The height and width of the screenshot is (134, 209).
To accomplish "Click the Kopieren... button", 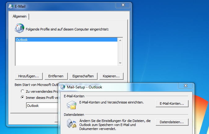I will tap(111, 76).
